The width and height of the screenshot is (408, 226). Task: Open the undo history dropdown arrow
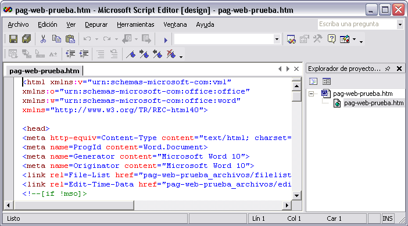[96, 40]
